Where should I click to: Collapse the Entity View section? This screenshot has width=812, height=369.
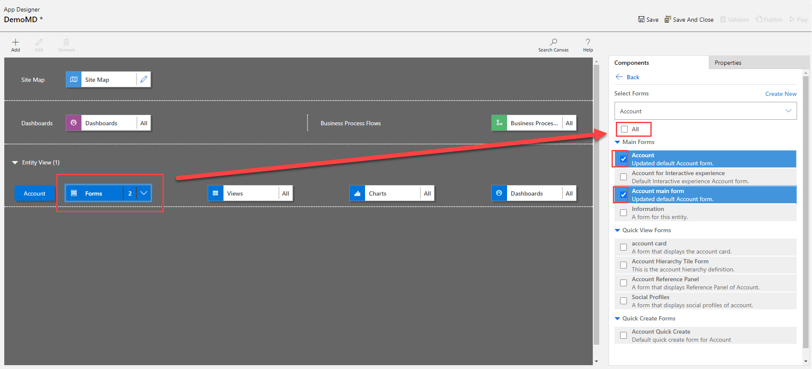coord(15,162)
